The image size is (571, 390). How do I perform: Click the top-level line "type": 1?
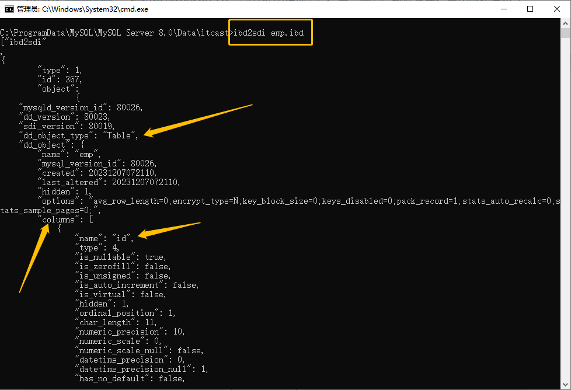(x=60, y=70)
